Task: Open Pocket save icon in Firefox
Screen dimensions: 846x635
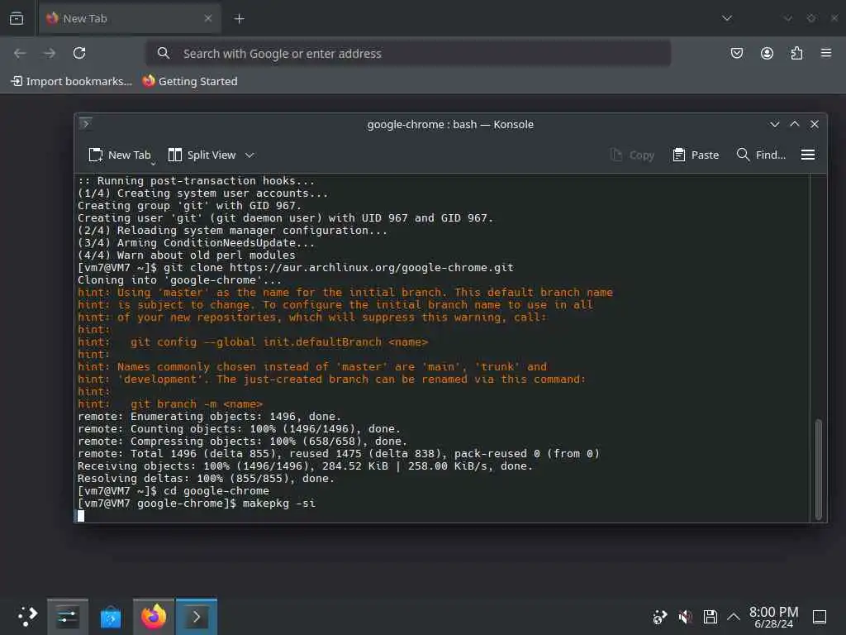Action: coord(736,53)
